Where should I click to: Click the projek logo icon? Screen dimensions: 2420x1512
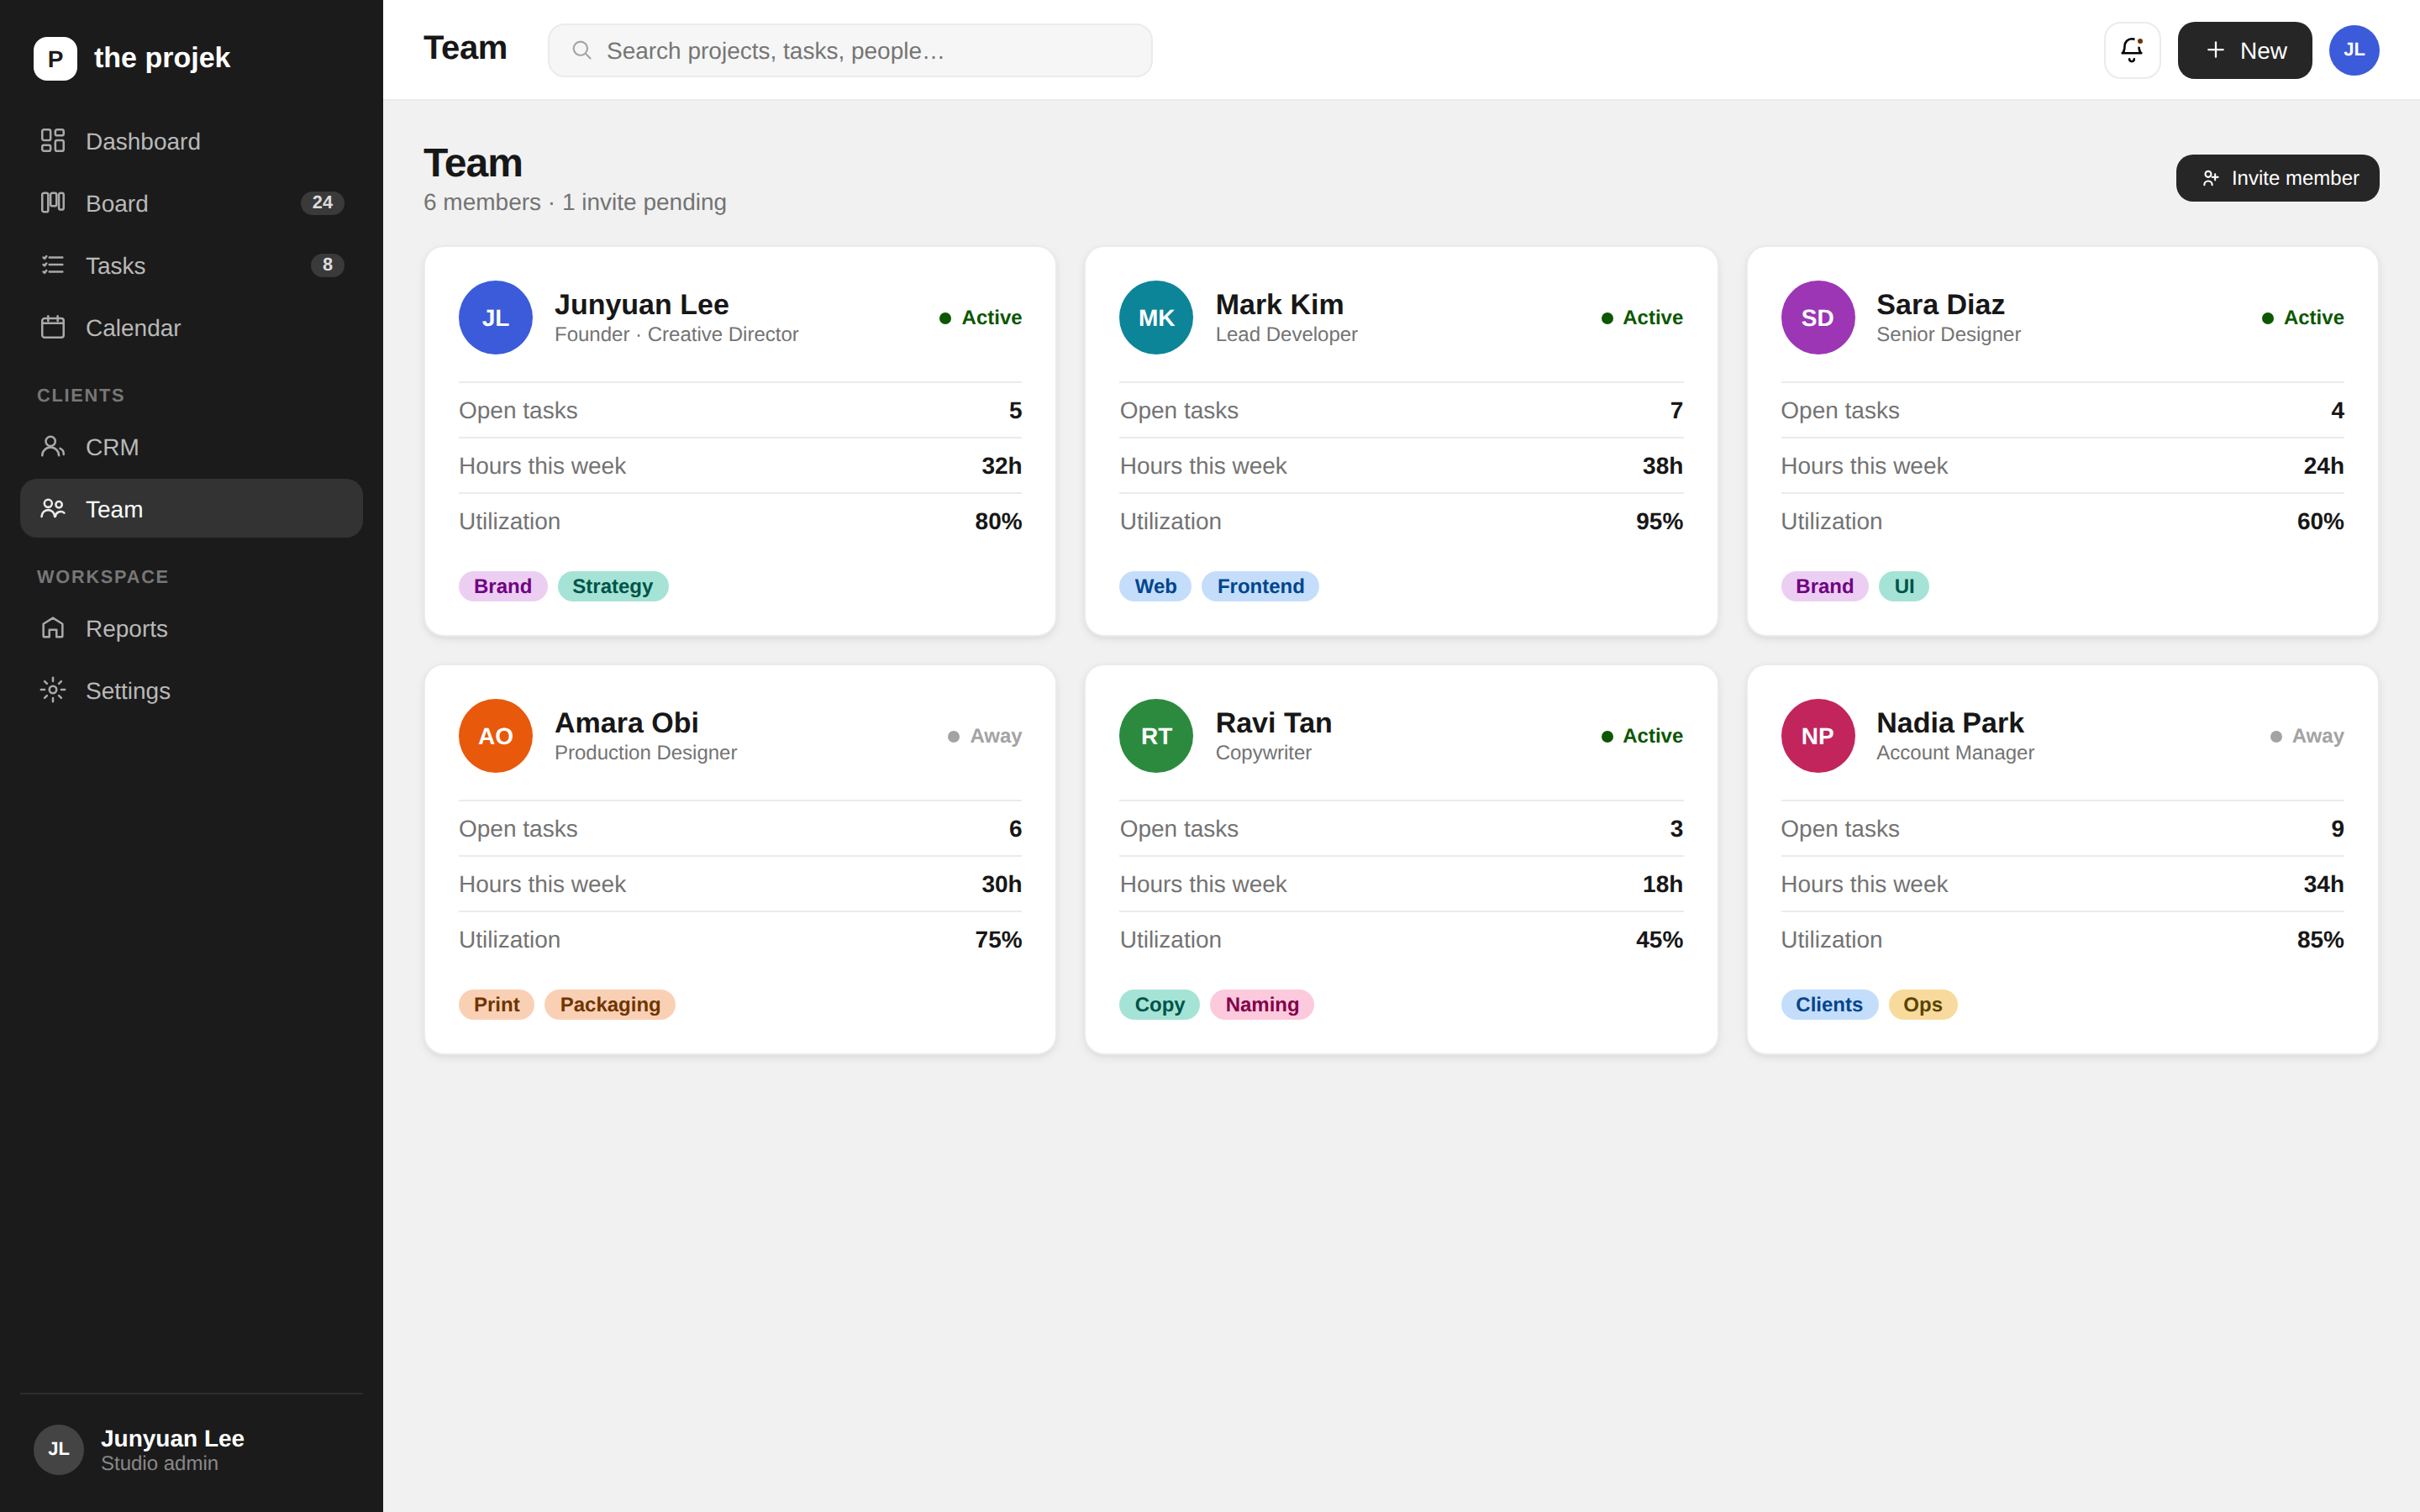(55, 58)
